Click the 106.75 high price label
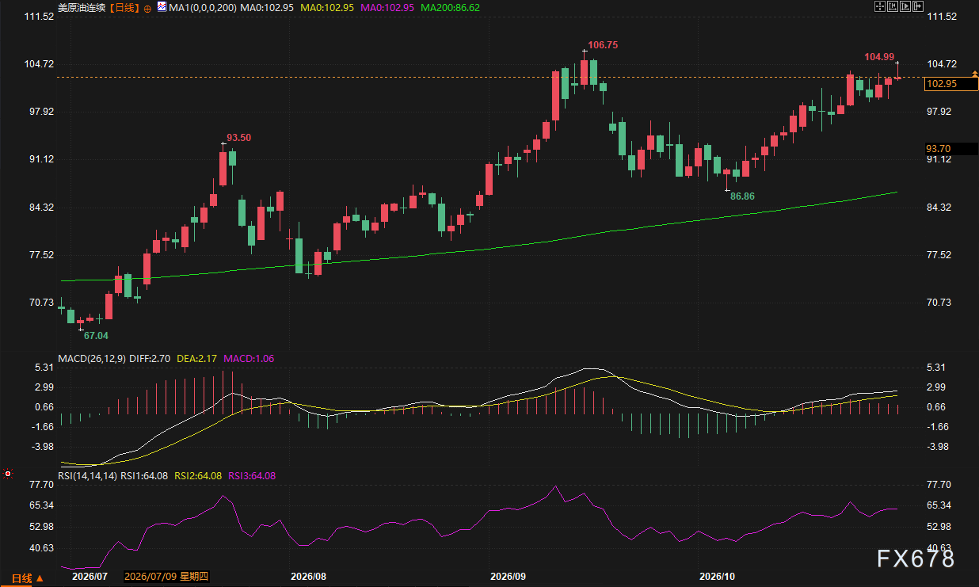979x587 pixels. pos(603,45)
